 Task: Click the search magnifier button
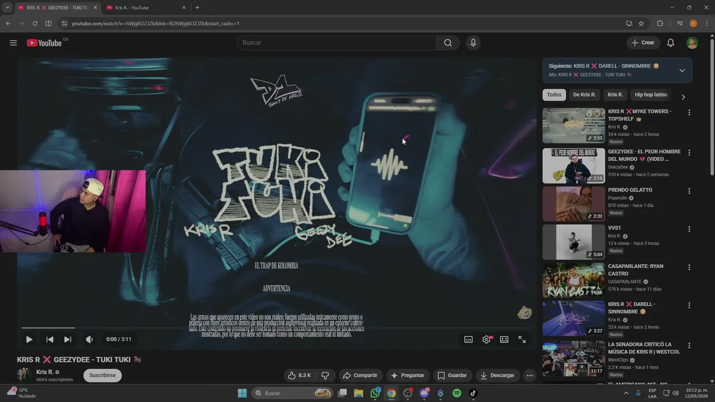pyautogui.click(x=448, y=43)
